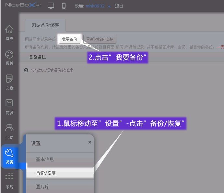
Task: Open the 文章 articles sidebar icon
Action: [x=9, y=82]
